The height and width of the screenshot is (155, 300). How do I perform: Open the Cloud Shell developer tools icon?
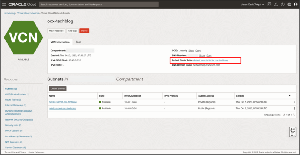(x=269, y=4)
